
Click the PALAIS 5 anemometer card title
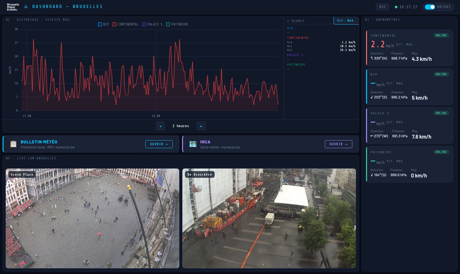click(379, 113)
